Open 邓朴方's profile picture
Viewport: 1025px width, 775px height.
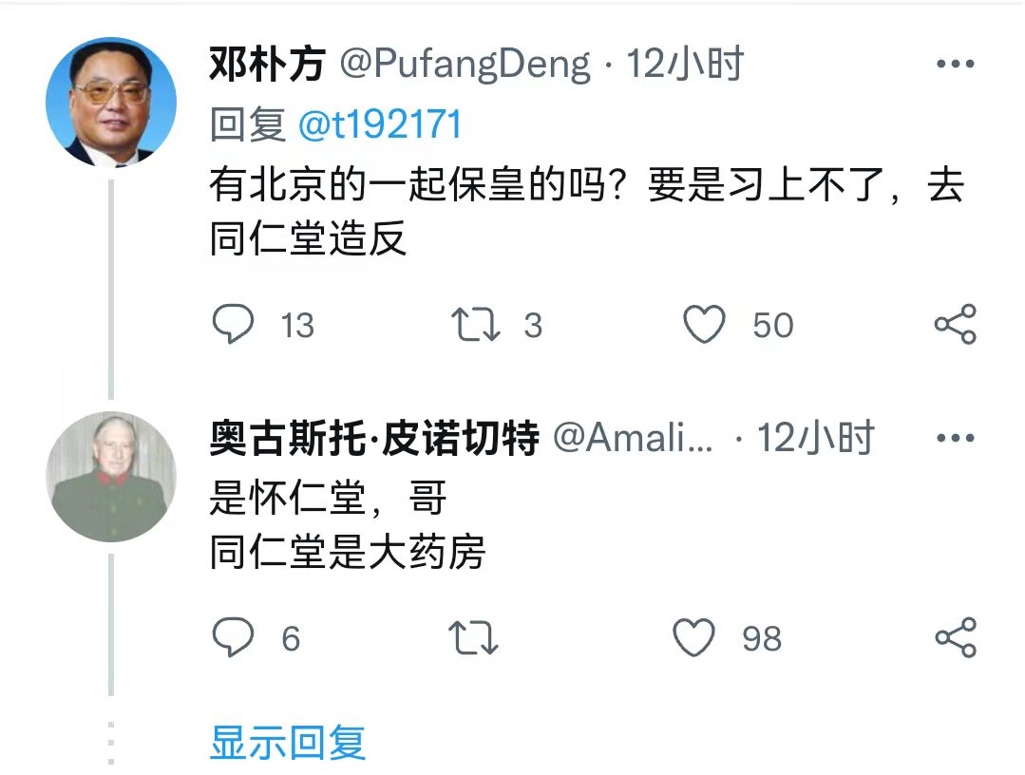click(111, 103)
